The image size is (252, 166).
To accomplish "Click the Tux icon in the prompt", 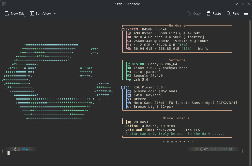I will tap(15, 149).
